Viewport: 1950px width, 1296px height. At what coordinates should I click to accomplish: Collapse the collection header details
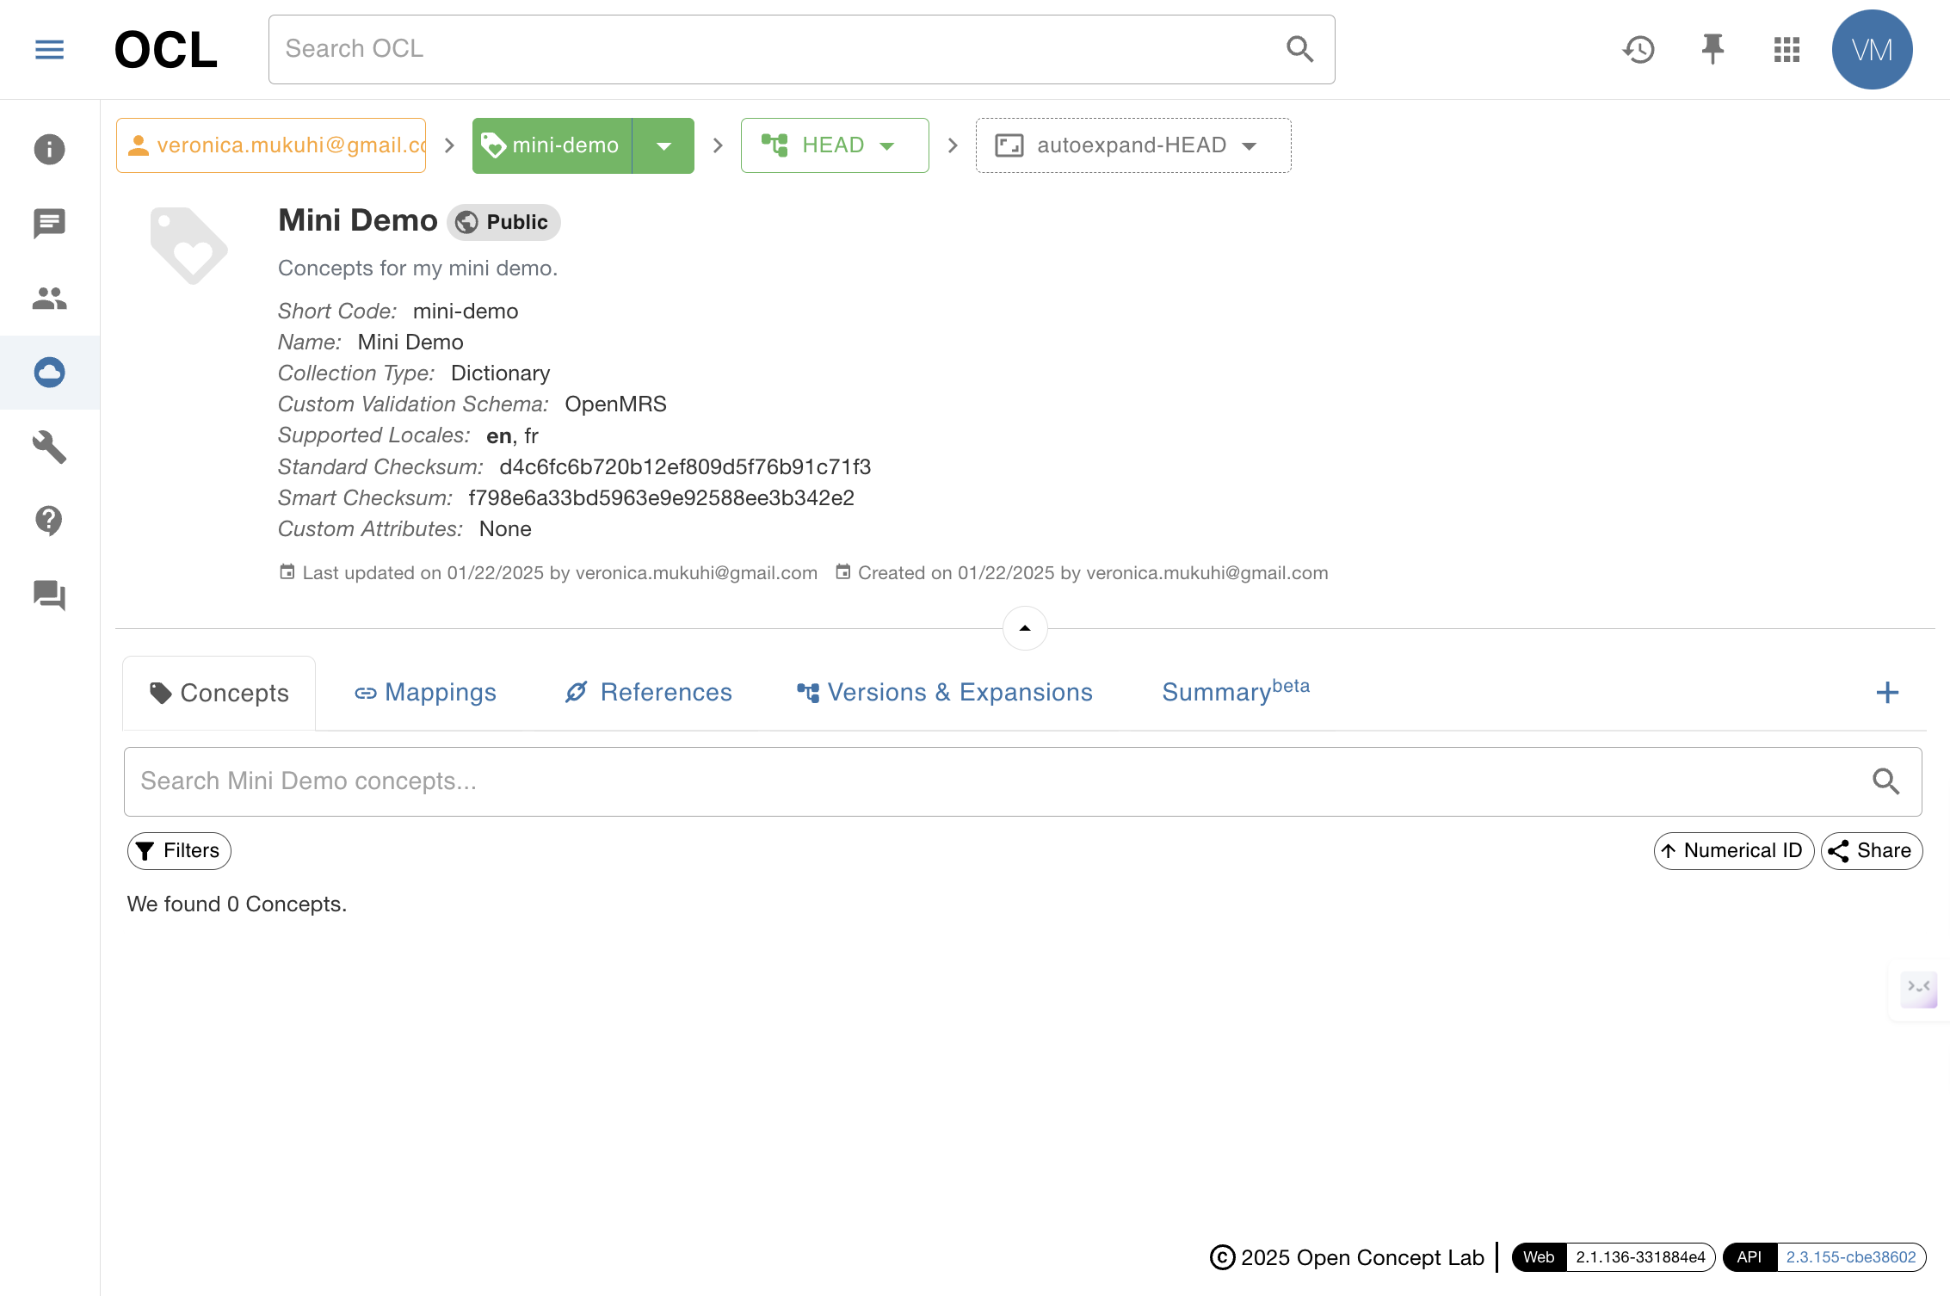click(1025, 628)
